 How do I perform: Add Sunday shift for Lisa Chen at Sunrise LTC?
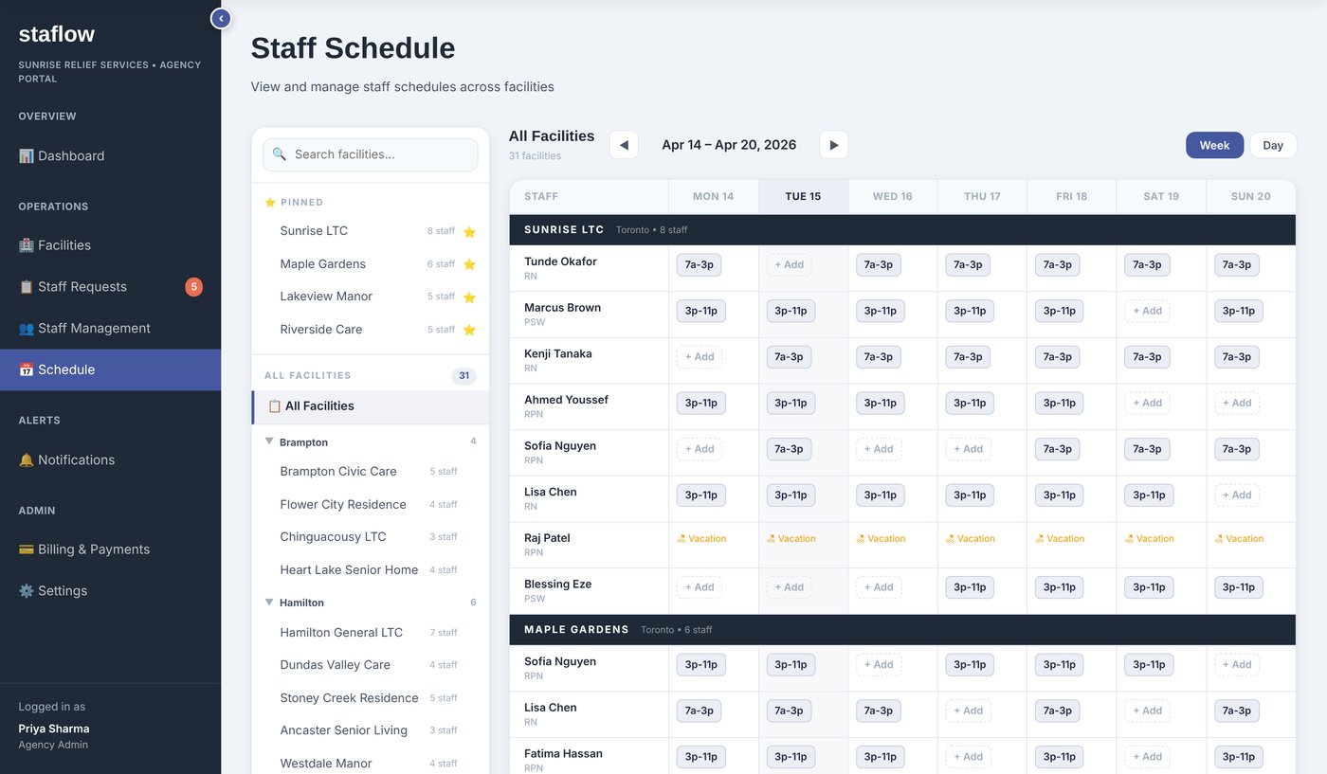pos(1237,495)
